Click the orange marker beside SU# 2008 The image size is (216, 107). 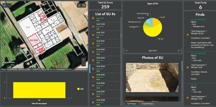(x=93, y=102)
